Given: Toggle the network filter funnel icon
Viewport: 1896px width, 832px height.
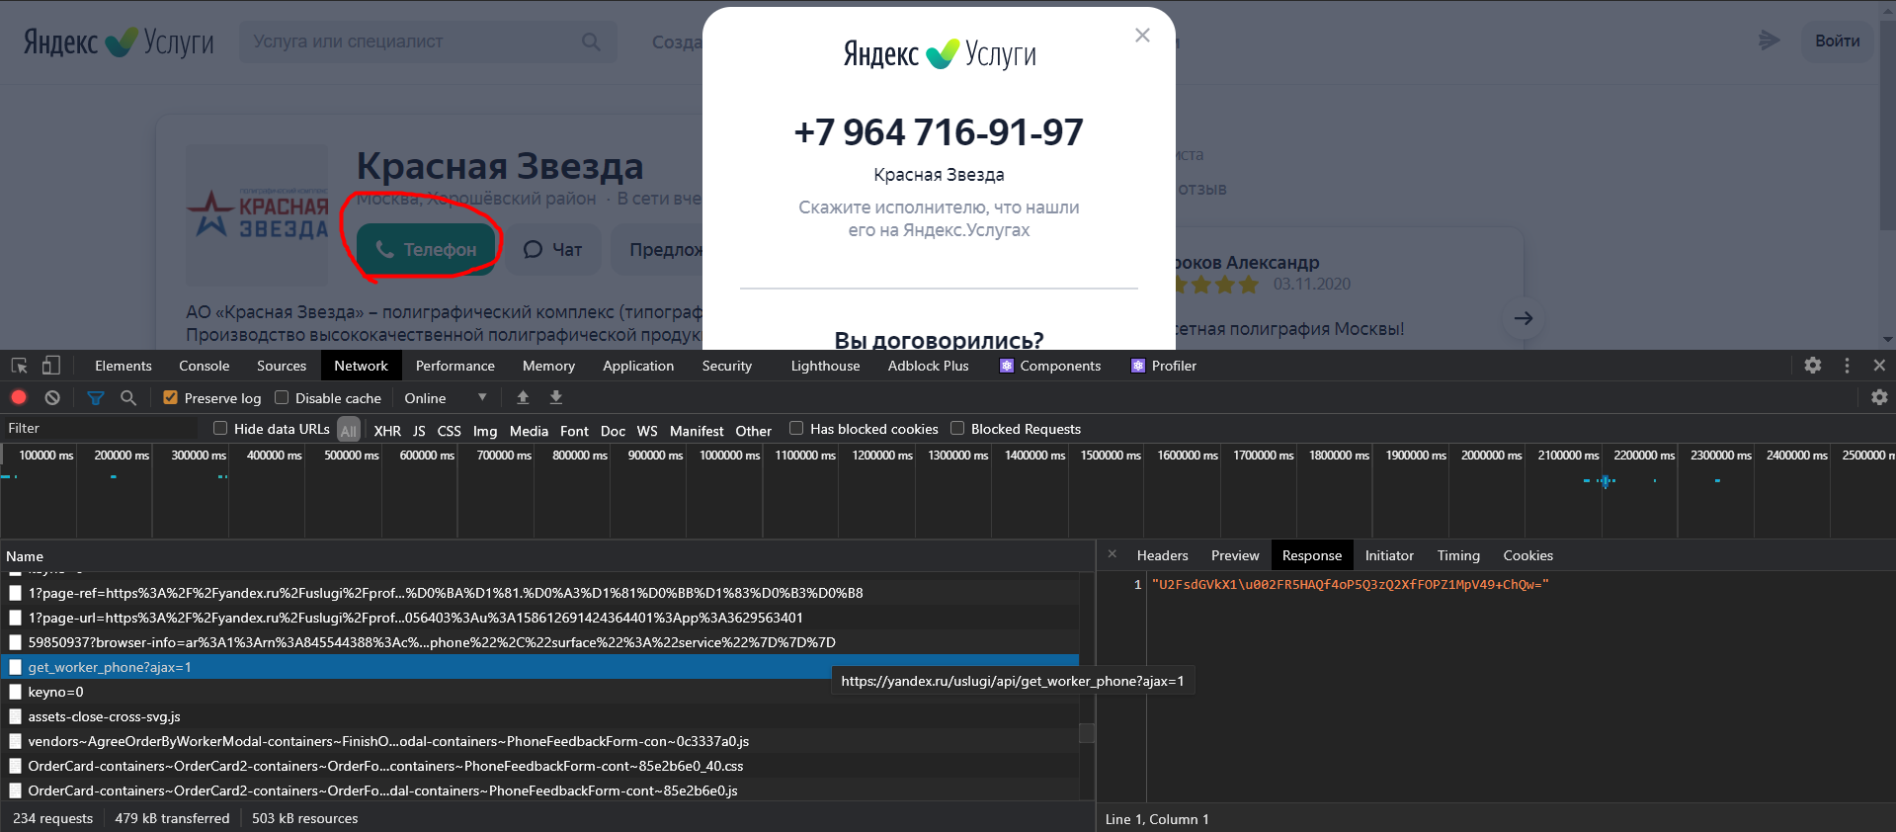Looking at the screenshot, I should pyautogui.click(x=96, y=397).
